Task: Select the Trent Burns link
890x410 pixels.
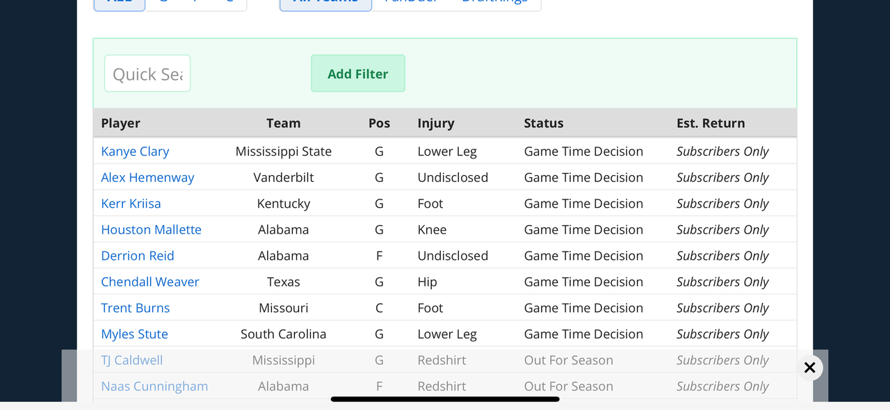Action: [135, 308]
